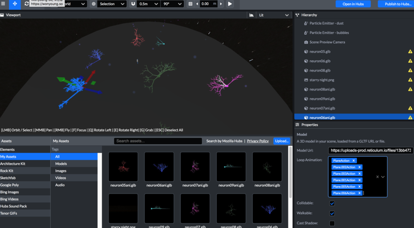
Task: Click the Play scene preview button
Action: (230, 4)
